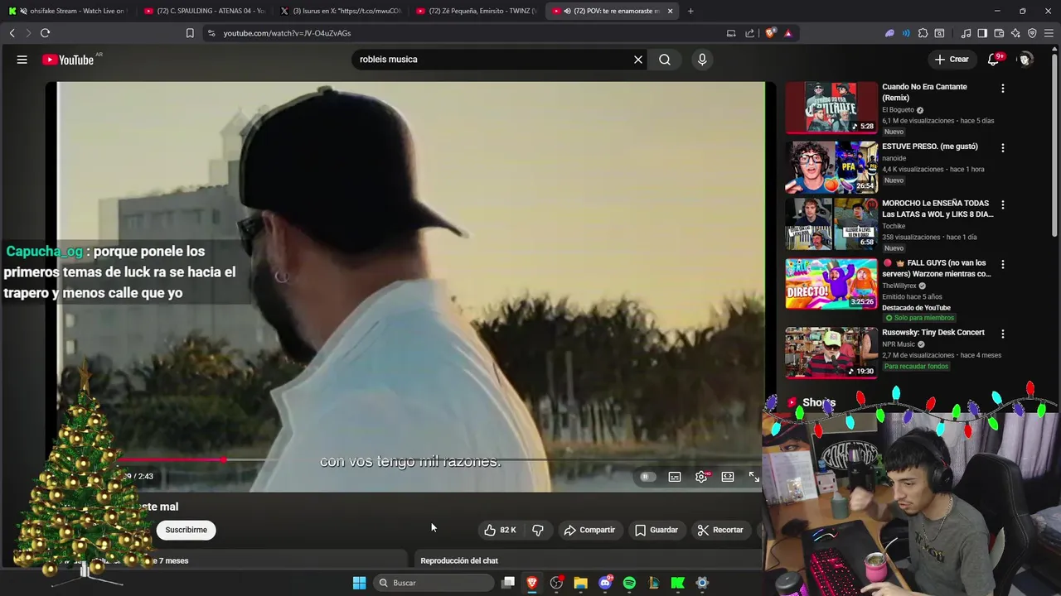Open the Crear menu
The height and width of the screenshot is (596, 1061).
click(x=952, y=60)
